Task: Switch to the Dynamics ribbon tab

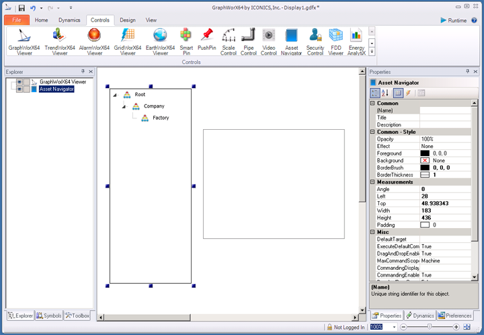Action: point(69,20)
